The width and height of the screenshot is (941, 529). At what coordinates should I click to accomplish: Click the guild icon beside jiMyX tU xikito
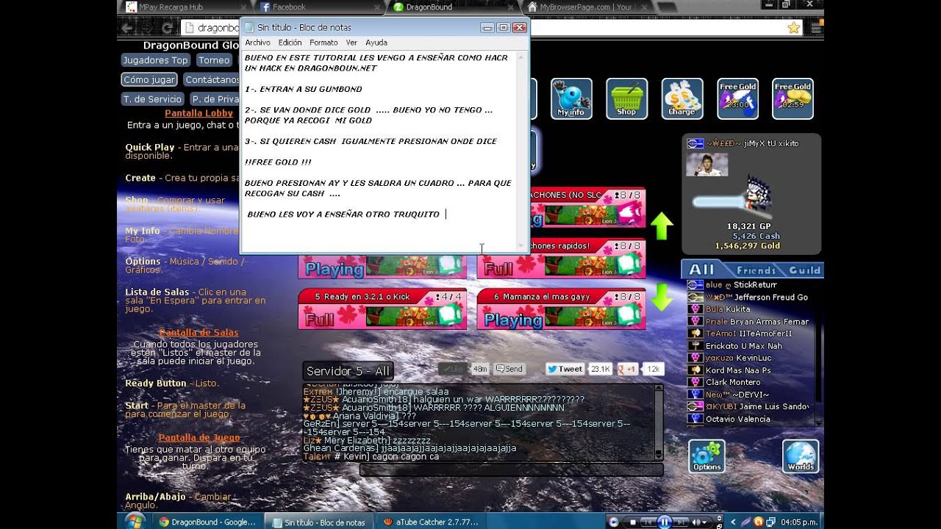[x=695, y=143]
